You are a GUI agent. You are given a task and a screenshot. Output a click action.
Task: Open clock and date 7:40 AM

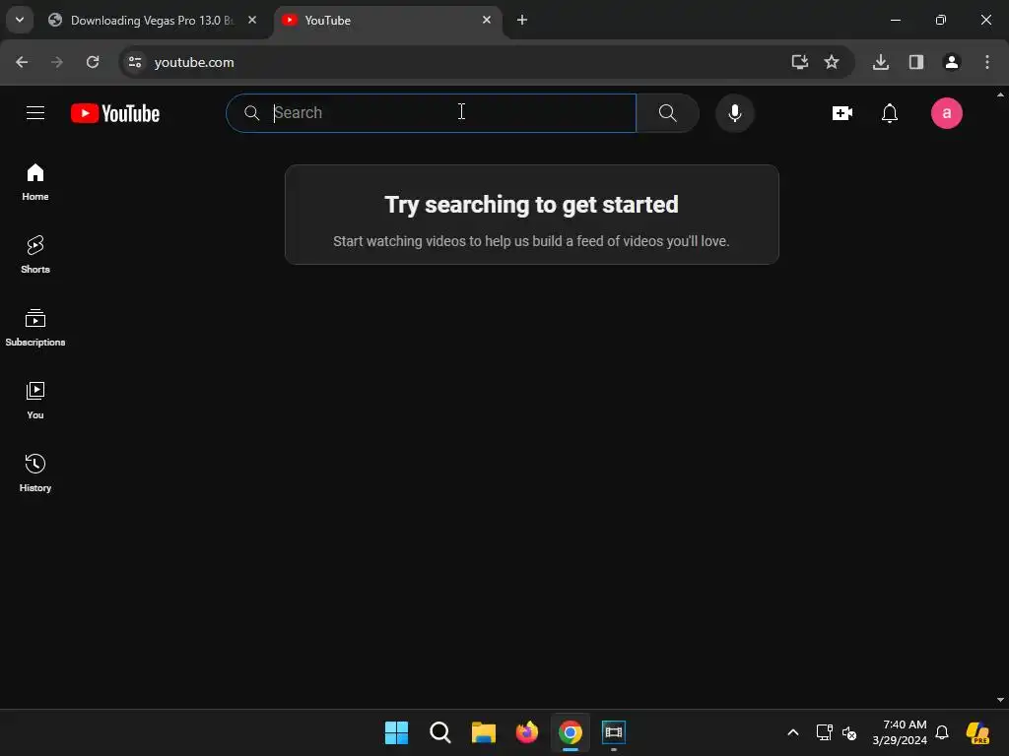900,732
